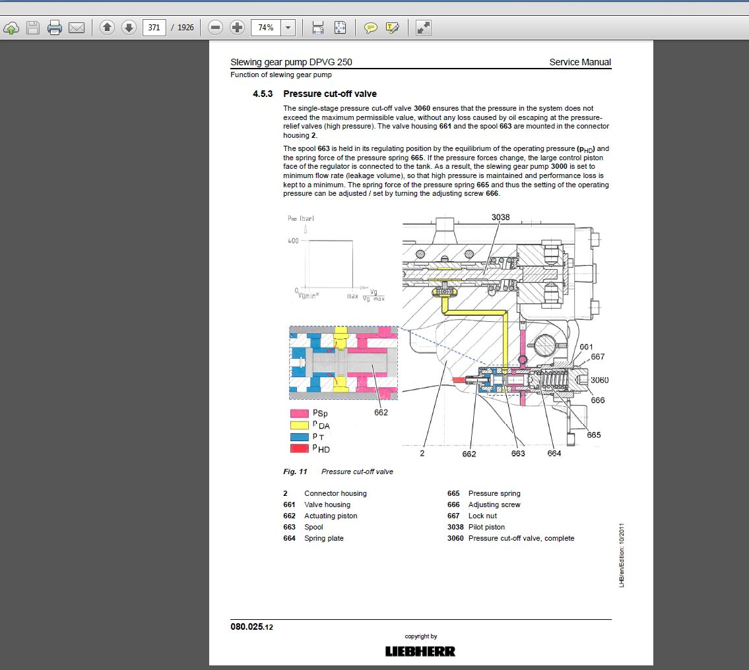Click legend entry '3038 Pilot piston'
This screenshot has height=670, width=749.
476,528
